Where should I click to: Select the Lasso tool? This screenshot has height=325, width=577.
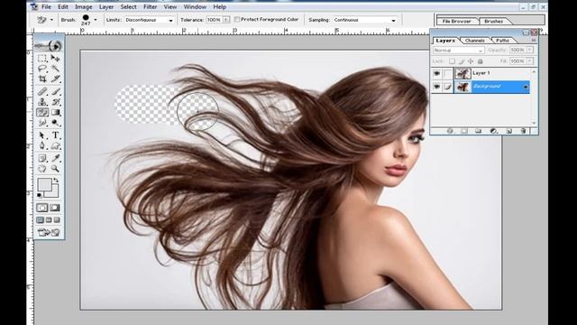(x=42, y=69)
